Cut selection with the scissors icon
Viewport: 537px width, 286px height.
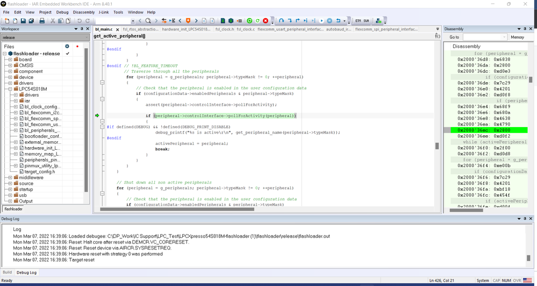53,21
